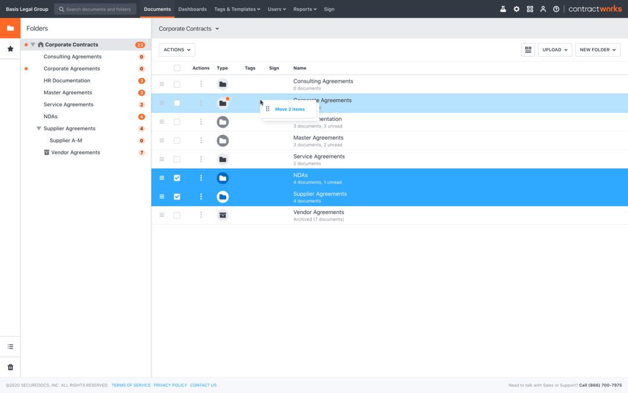Switch to the Dashboards tab

point(192,9)
